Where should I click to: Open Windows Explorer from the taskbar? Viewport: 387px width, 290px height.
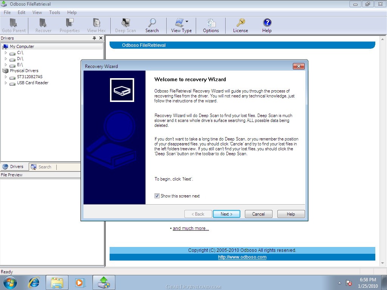57,282
